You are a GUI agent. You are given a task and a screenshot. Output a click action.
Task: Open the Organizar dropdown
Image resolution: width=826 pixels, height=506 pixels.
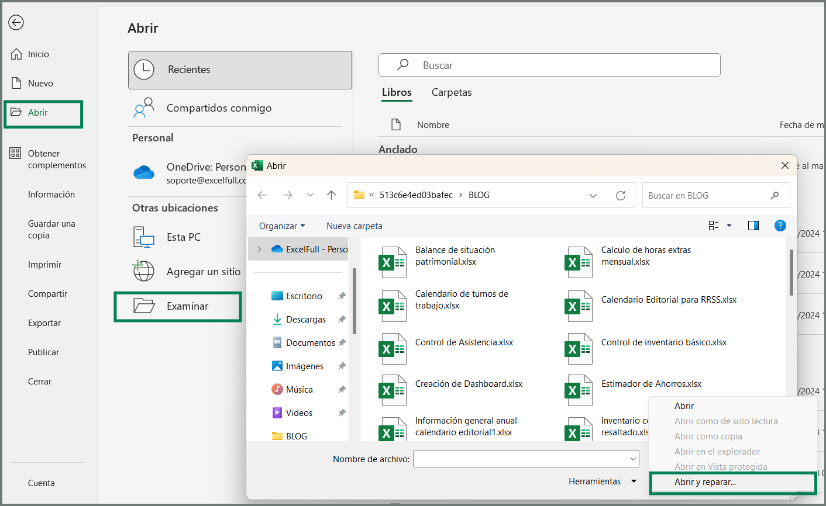[x=282, y=226]
